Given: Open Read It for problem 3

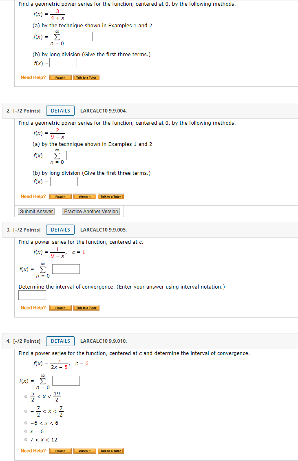Looking at the screenshot, I should point(60,307).
